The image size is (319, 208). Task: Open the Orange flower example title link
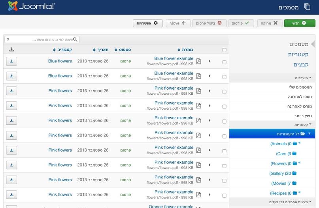coord(171,206)
